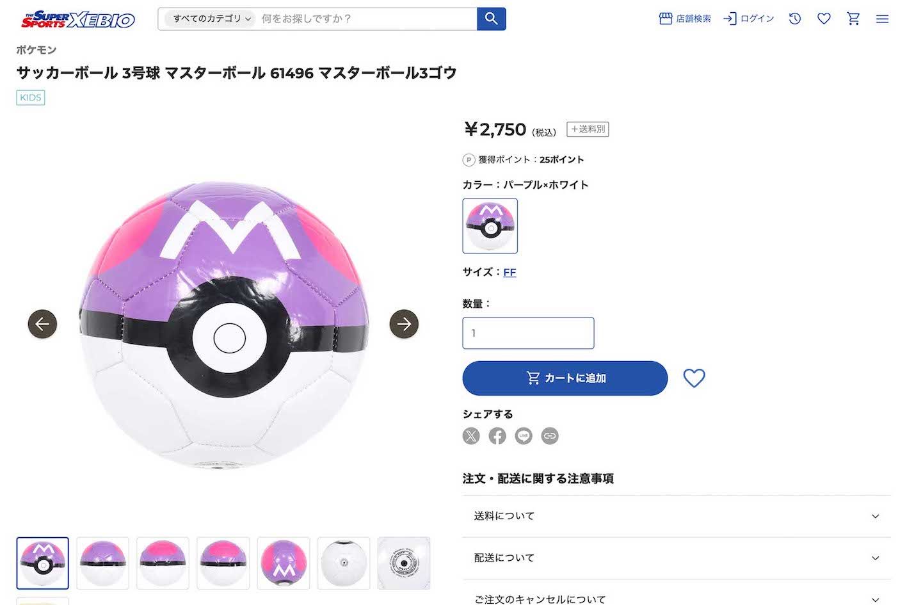Open the hamburger menu
The width and height of the screenshot is (907, 605).
[882, 19]
